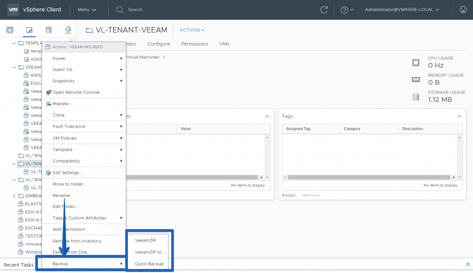Expand the ZIMBRA folder in the tree
This screenshot has height=273, width=473.
14,196
